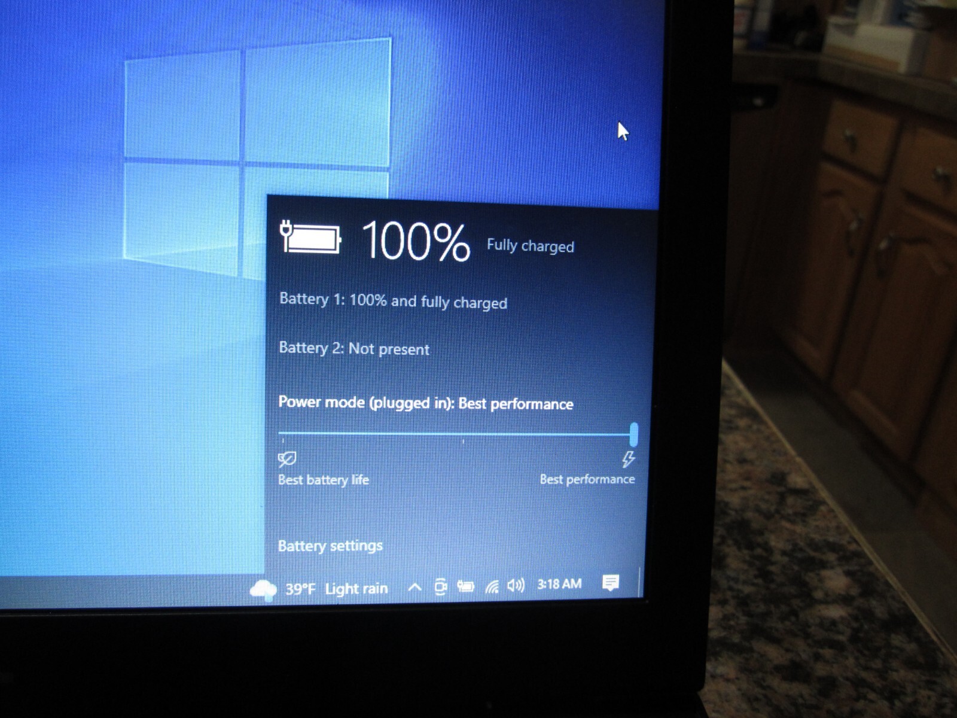Image resolution: width=957 pixels, height=718 pixels.
Task: Click the weather cloud icon on taskbar
Action: coord(263,590)
